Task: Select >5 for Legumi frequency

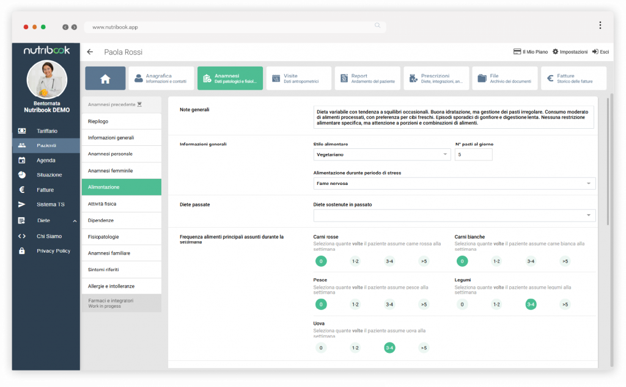Action: click(565, 305)
